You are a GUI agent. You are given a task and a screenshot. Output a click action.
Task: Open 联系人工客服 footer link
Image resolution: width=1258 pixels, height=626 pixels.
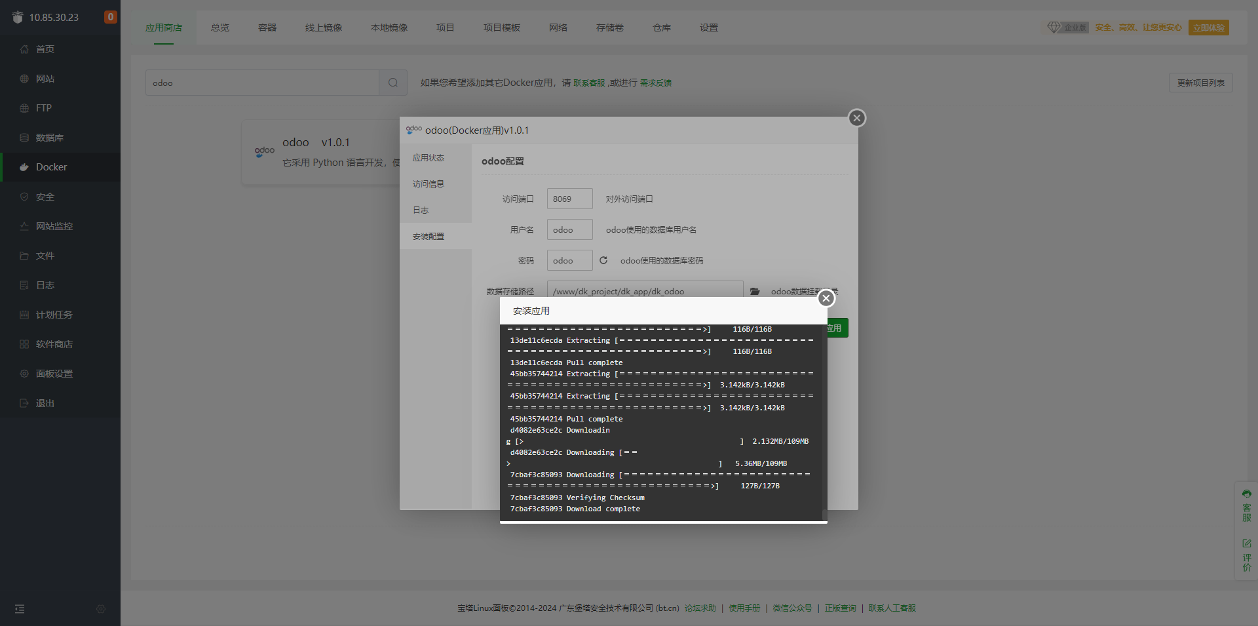892,608
